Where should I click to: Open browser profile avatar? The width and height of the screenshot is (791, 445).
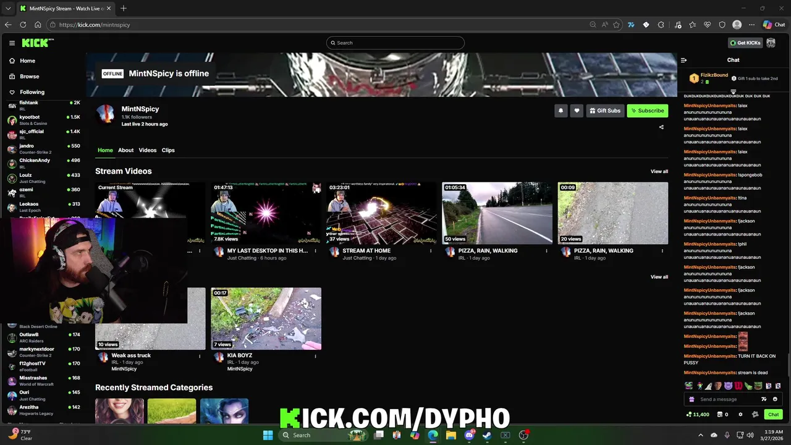pyautogui.click(x=737, y=25)
